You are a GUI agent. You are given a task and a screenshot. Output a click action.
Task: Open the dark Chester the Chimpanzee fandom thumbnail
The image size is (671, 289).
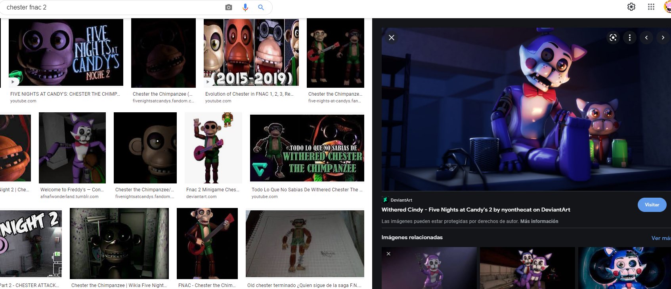(x=163, y=53)
